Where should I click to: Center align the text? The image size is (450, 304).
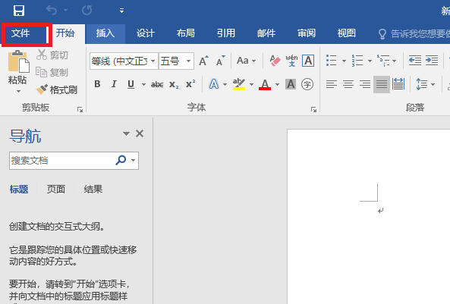click(x=348, y=84)
